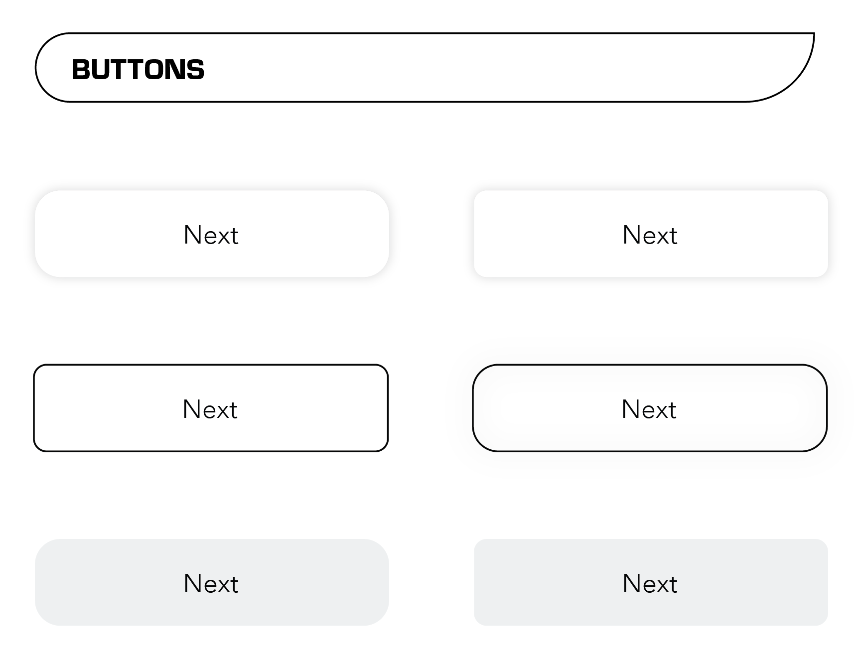Screen dimensions: 859x657
Task: Activate the outlined Next button with a soft glow
Action: 650,408
